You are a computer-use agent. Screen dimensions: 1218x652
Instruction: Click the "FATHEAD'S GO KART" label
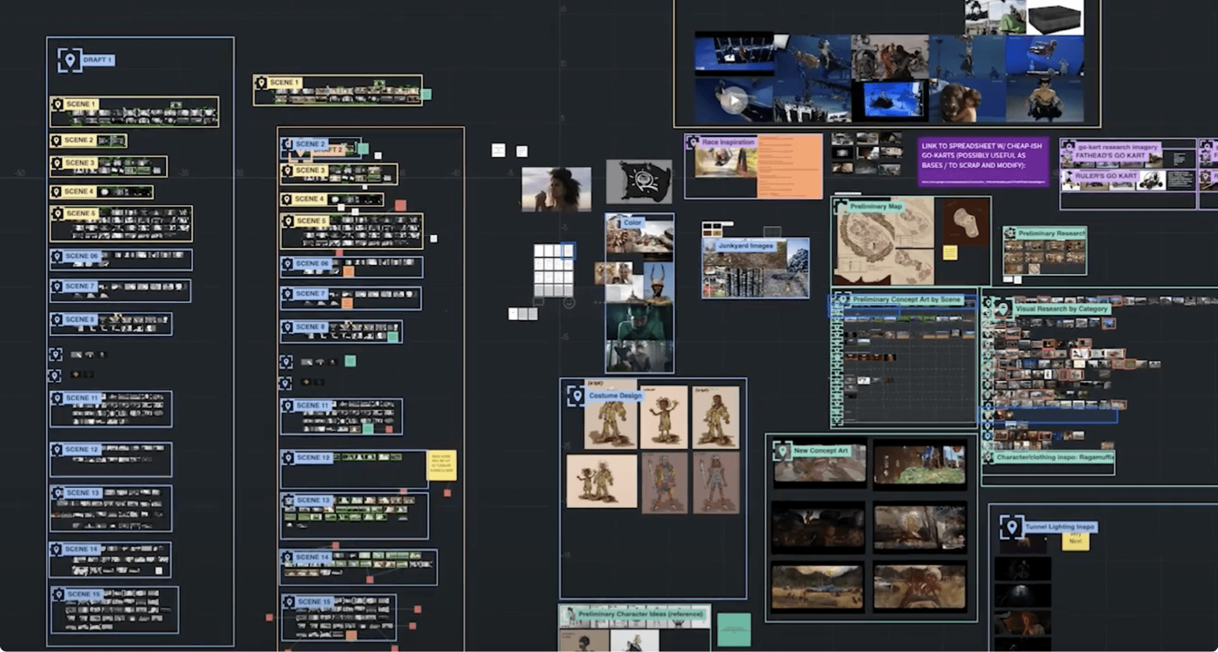click(x=1110, y=155)
